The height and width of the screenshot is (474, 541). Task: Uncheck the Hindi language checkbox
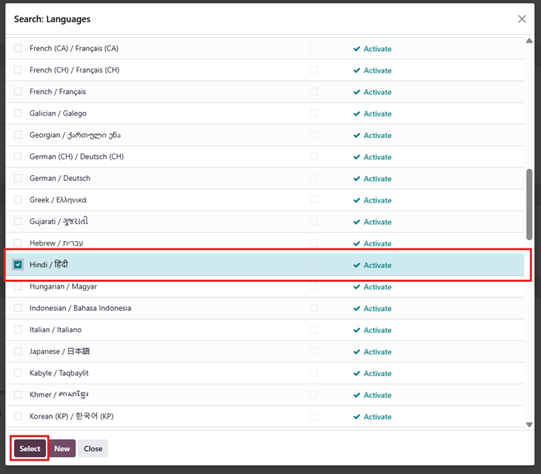coord(19,265)
